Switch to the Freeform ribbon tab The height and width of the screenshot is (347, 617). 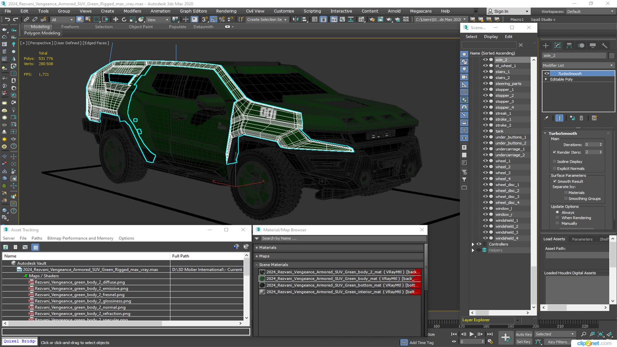(70, 27)
